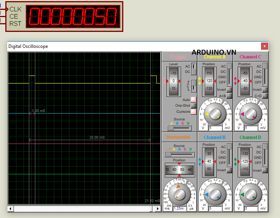Enable the C+D sum button

coord(265,96)
